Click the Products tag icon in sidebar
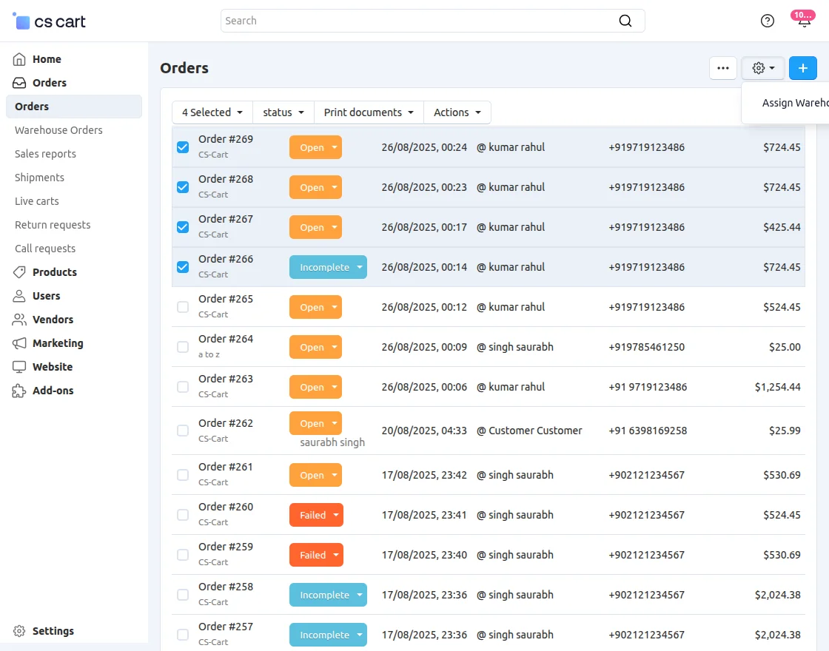829x651 pixels. click(19, 272)
